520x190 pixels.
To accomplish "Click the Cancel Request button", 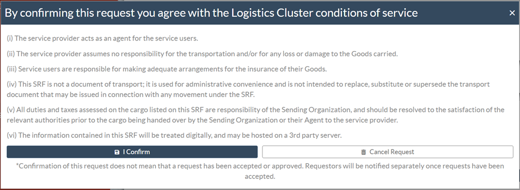I will (388, 152).
